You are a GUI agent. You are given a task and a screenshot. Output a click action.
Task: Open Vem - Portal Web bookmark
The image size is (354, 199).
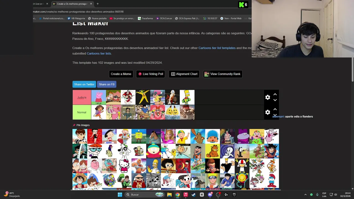(x=231, y=19)
